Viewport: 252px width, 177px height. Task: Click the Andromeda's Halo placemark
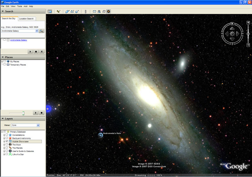(100, 135)
